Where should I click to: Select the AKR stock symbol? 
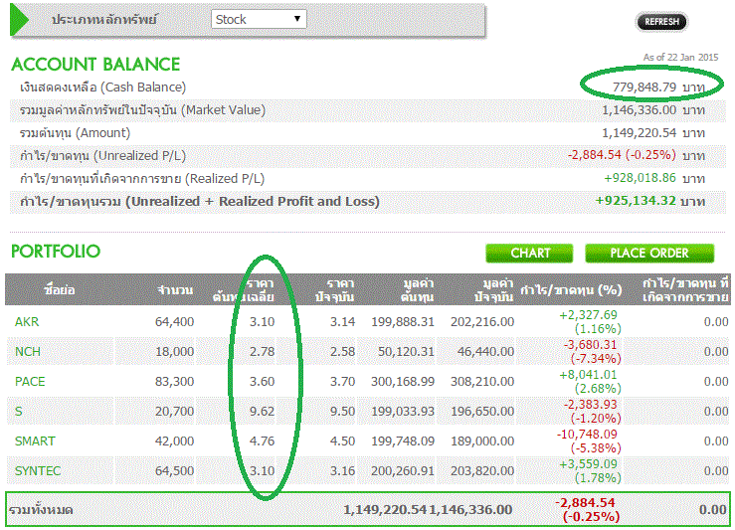(27, 321)
